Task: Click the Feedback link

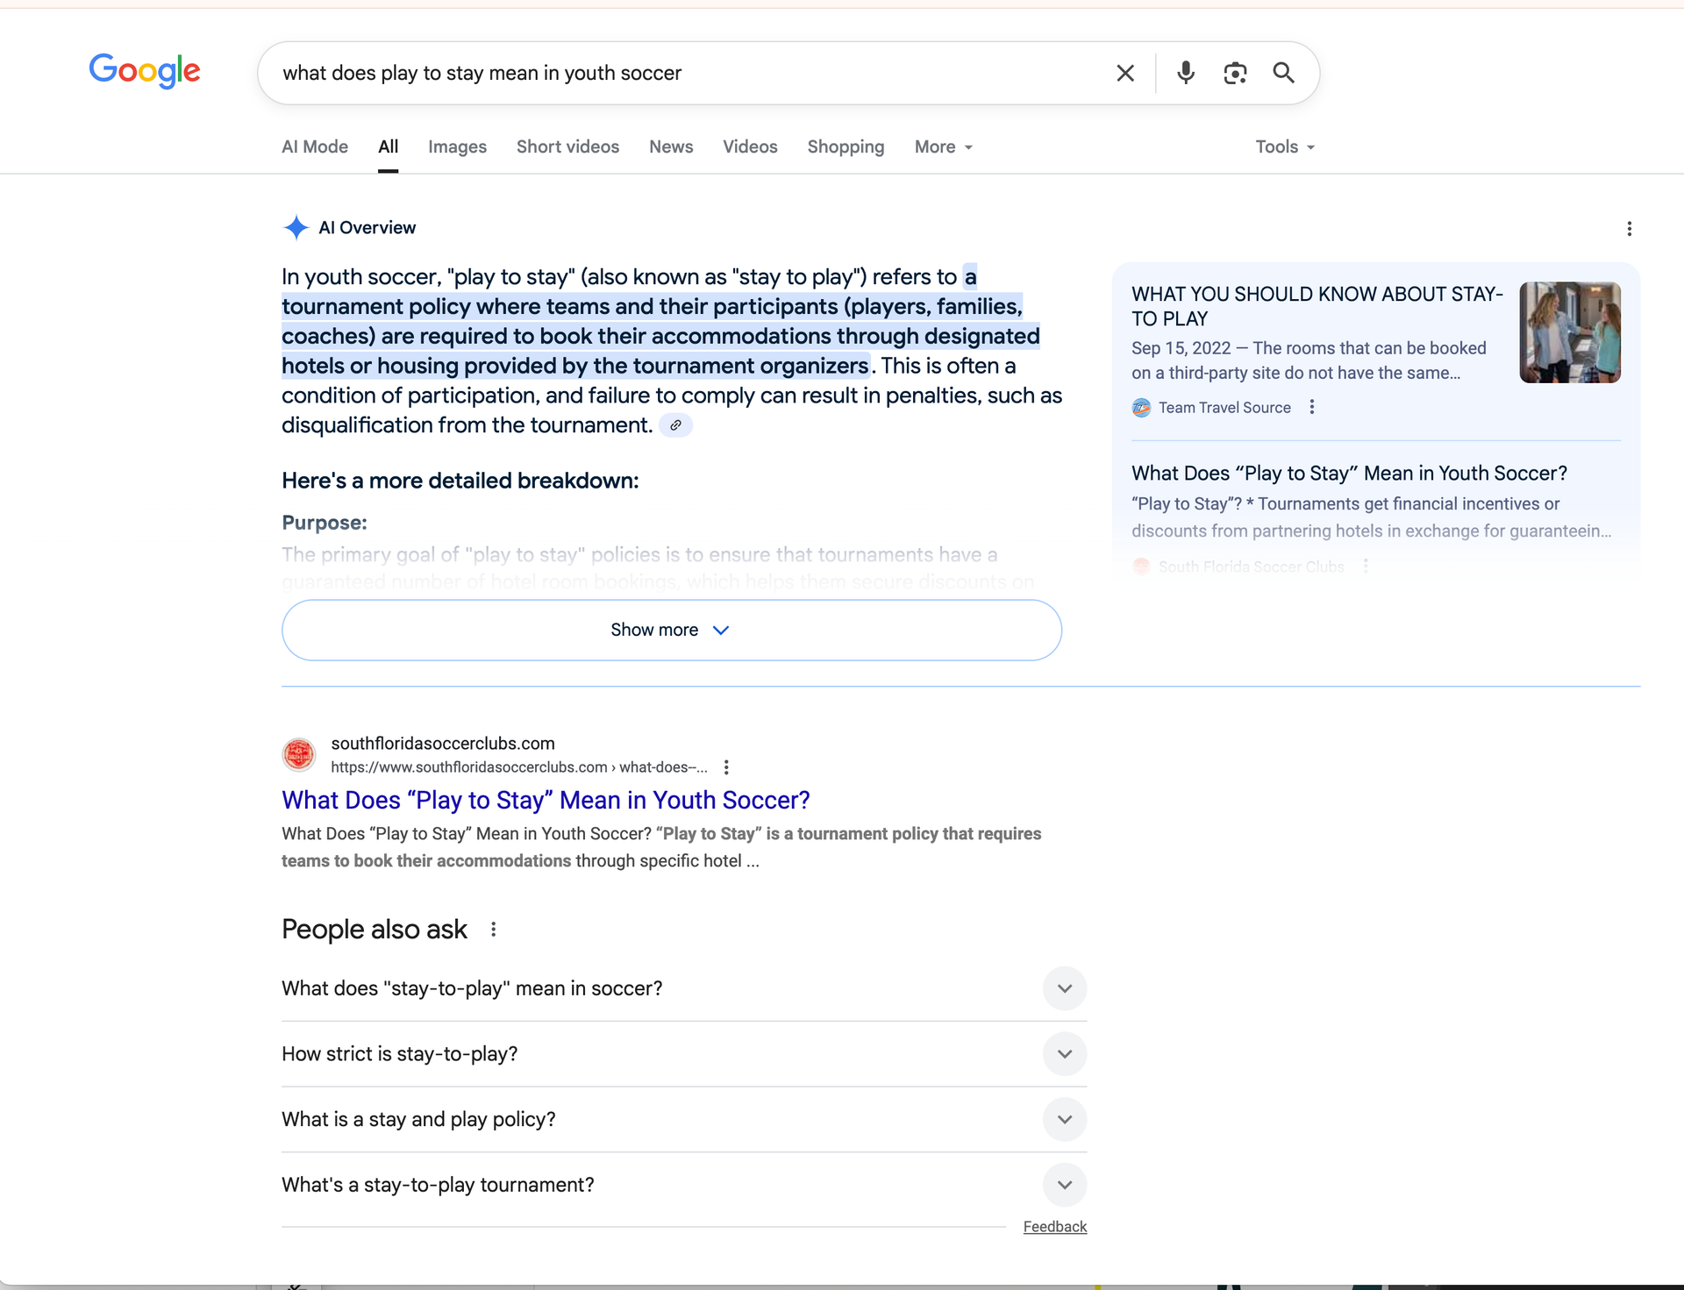Action: 1055,1227
